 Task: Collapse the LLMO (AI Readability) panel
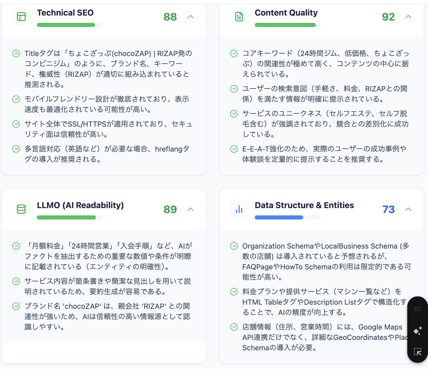point(190,209)
